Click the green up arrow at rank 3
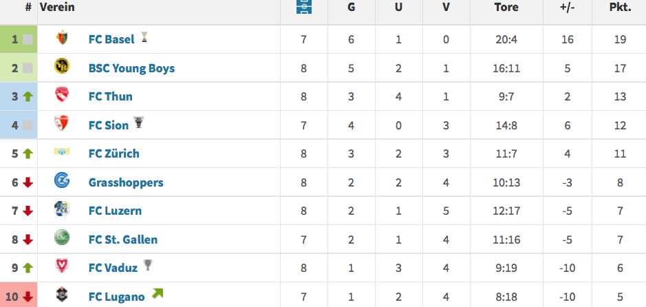Viewport: 646px width, 307px height. tap(28, 97)
